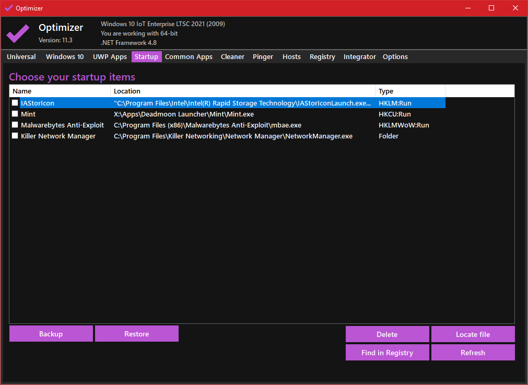Click the Locate file button

point(473,334)
